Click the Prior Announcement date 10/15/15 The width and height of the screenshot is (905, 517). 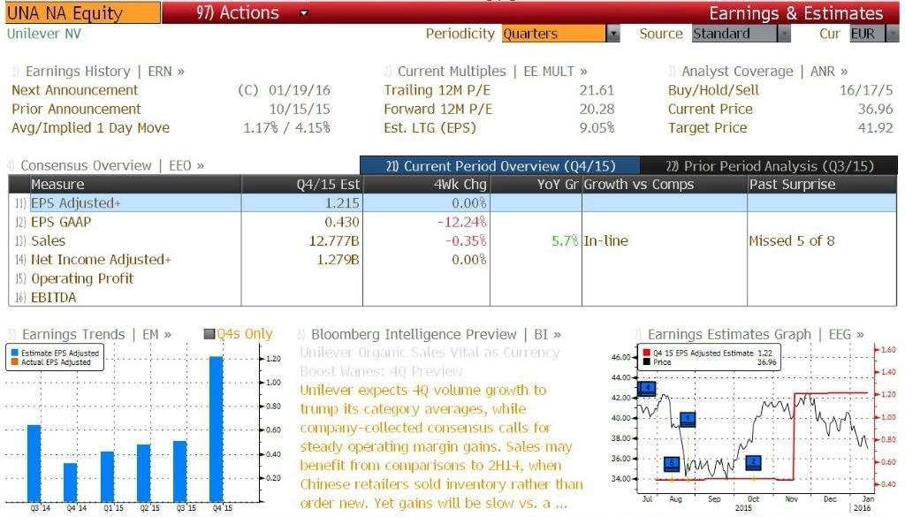299,109
